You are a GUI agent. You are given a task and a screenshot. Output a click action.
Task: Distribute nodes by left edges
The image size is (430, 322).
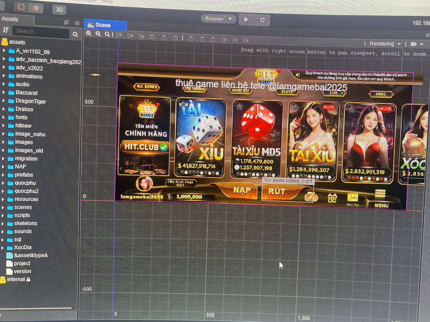coord(224,40)
